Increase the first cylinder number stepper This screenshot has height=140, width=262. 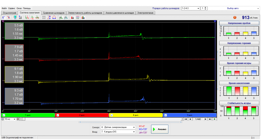(205, 7)
